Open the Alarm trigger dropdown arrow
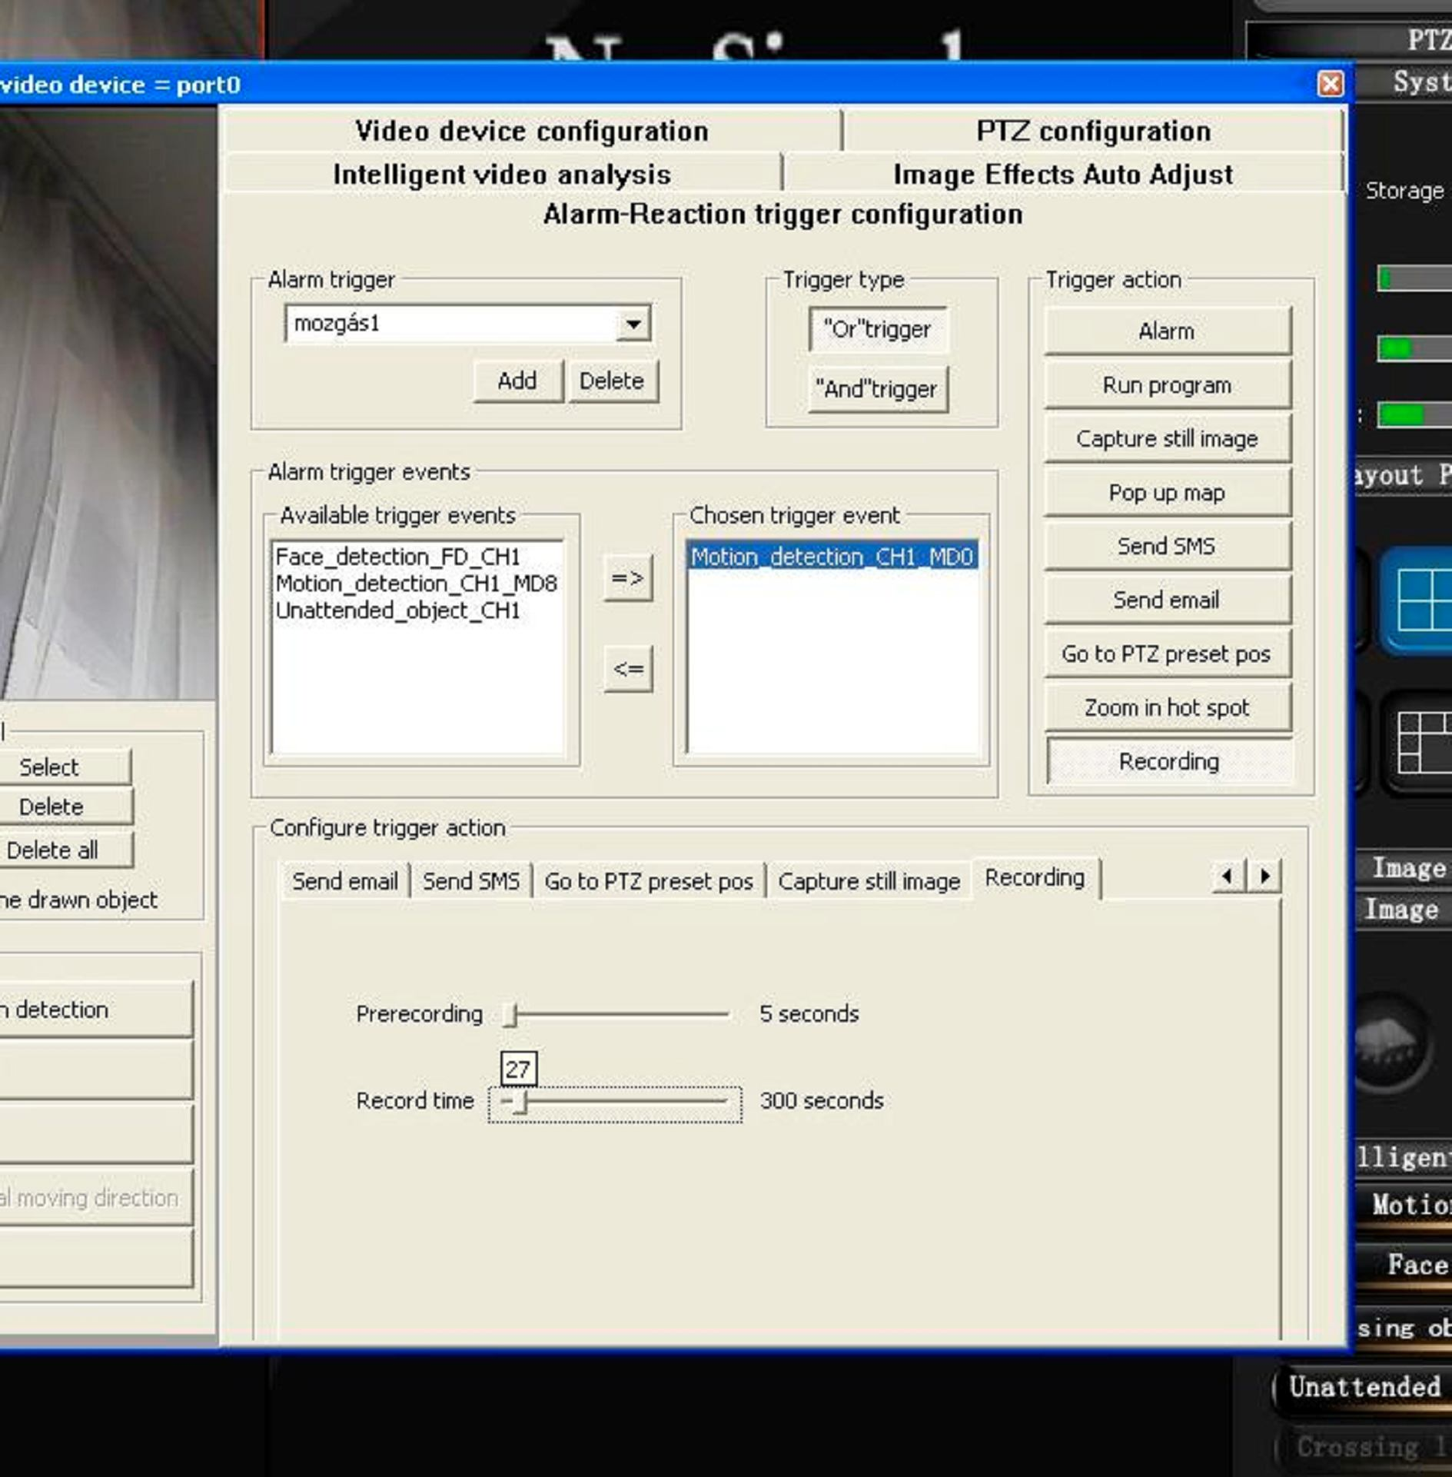This screenshot has width=1452, height=1477. click(633, 324)
